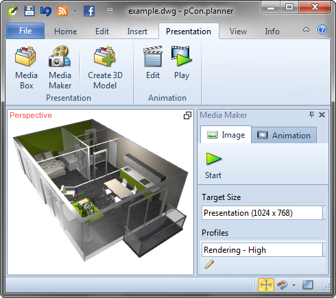Toggle the magnet snap tool
Image resolution: width=336 pixels, height=298 pixels.
(x=283, y=285)
